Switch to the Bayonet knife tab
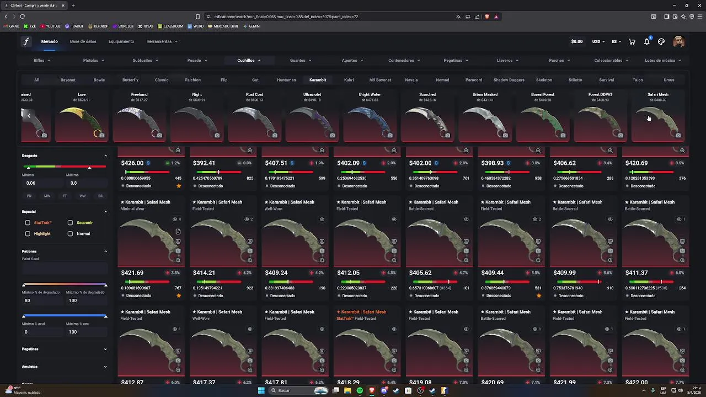The width and height of the screenshot is (706, 397). [68, 80]
